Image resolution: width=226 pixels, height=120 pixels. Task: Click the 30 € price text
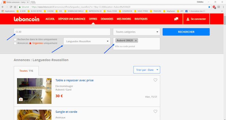point(59,96)
